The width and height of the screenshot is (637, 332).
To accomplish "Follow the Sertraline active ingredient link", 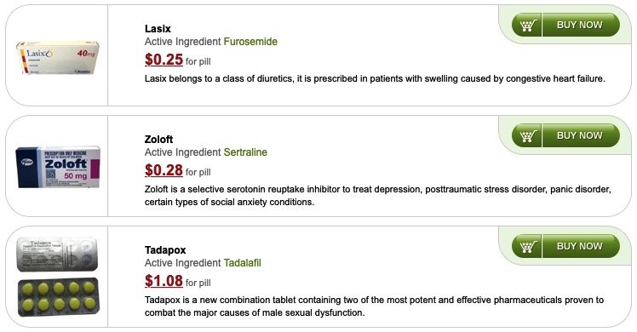I will pyautogui.click(x=245, y=152).
